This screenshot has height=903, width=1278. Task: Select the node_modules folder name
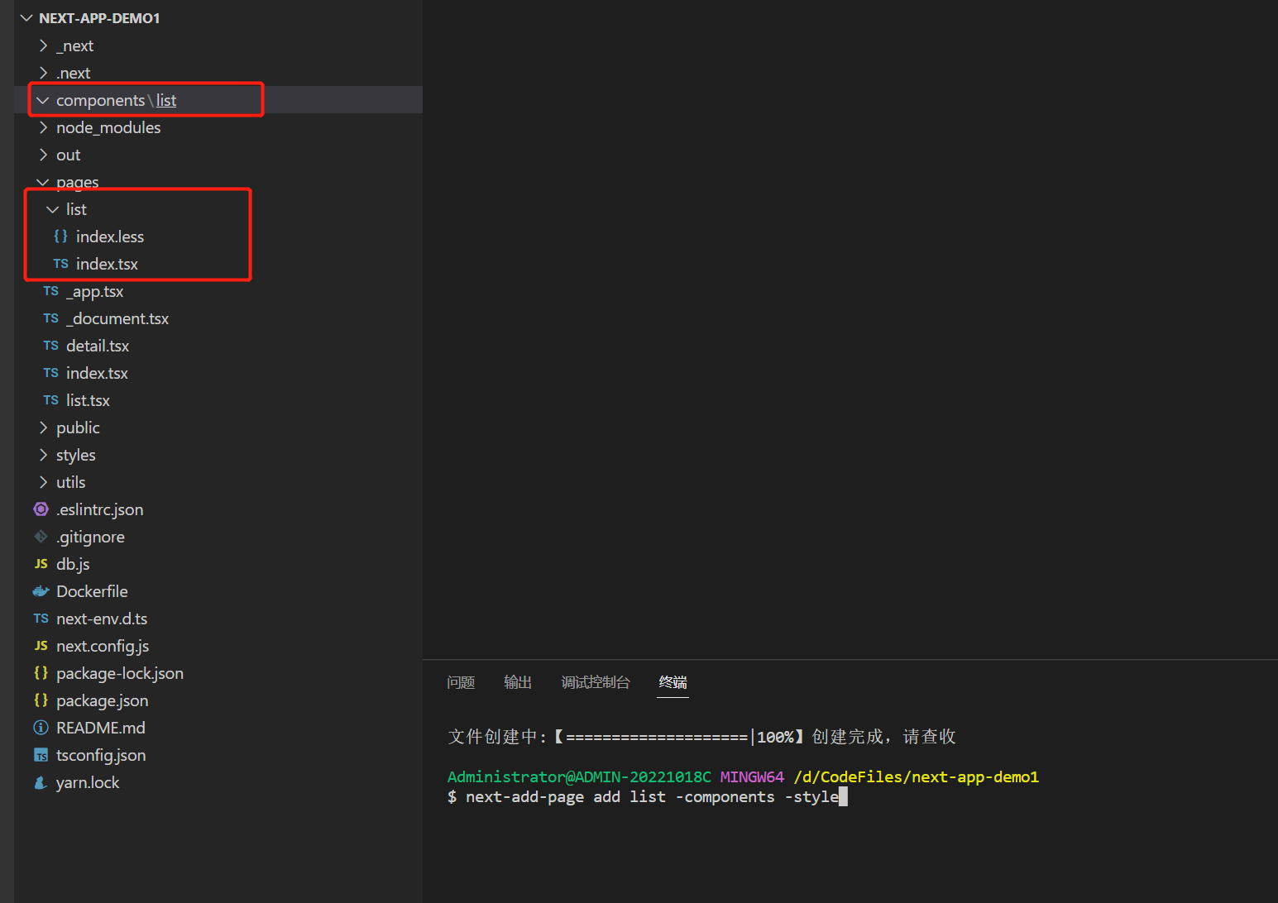(108, 127)
